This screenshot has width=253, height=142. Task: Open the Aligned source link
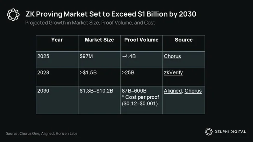tap(173, 91)
